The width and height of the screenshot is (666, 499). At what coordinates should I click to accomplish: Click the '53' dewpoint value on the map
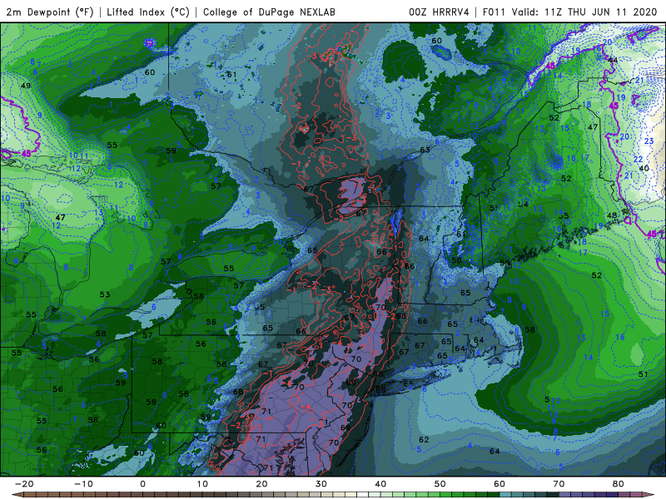pos(105,294)
